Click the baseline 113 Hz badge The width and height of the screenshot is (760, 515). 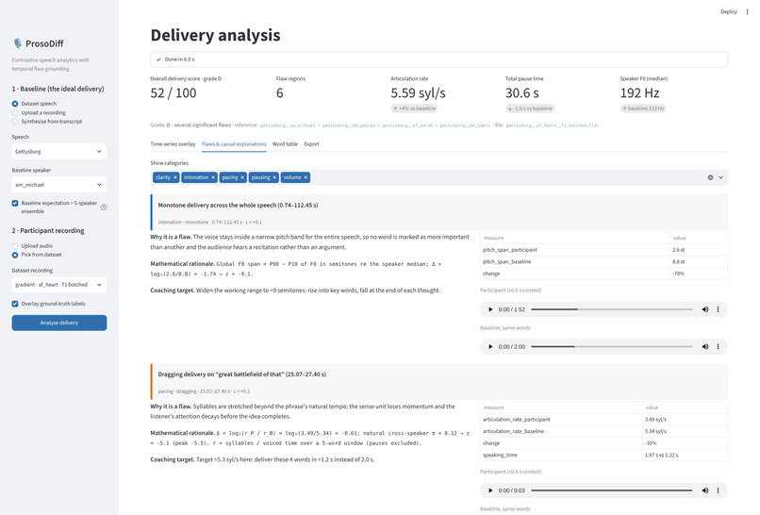643,108
